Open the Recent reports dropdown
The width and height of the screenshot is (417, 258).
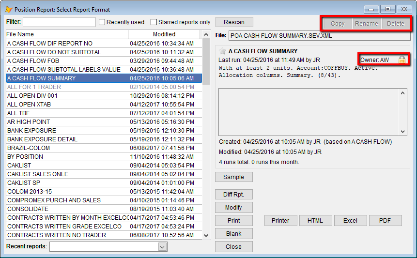point(162,247)
